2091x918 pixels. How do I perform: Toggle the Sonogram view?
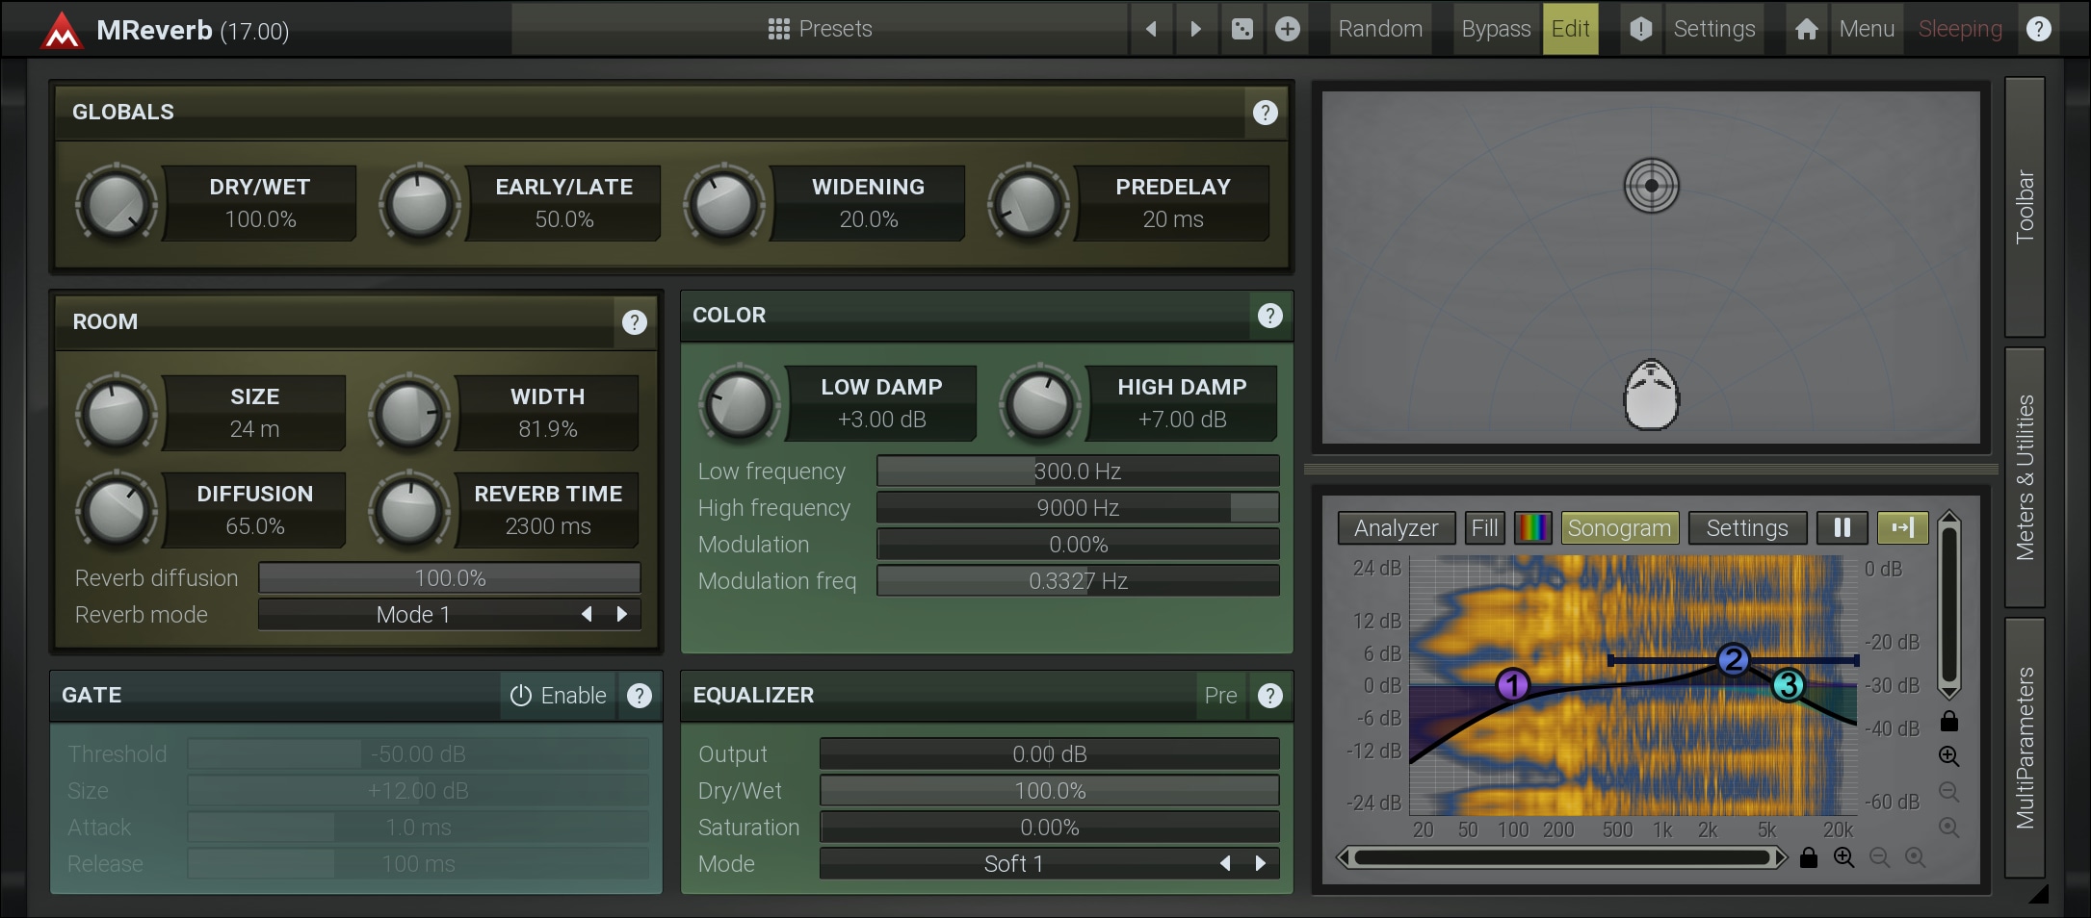(1619, 527)
